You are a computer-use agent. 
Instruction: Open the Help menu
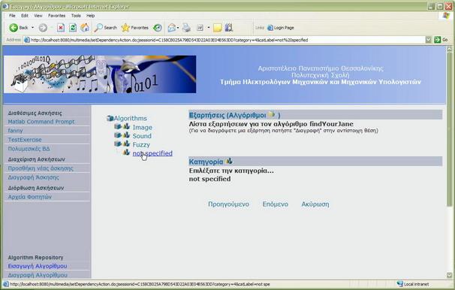(x=91, y=16)
